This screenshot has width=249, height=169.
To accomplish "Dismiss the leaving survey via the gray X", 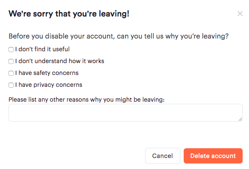I will (x=240, y=14).
